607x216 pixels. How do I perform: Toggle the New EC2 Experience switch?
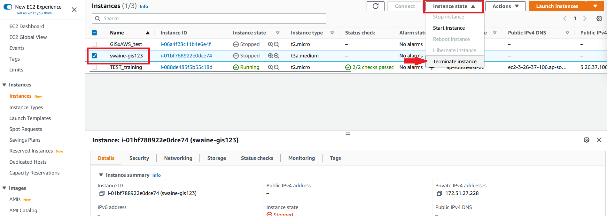(8, 7)
